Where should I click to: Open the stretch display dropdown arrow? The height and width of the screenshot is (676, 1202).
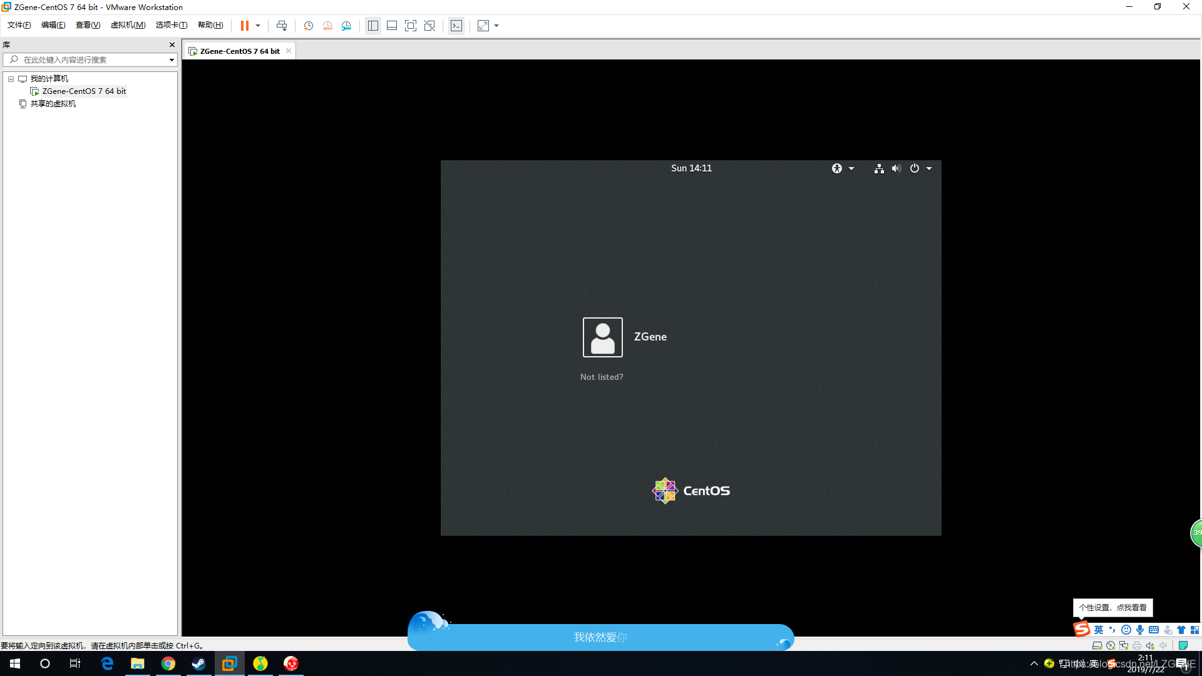click(496, 26)
